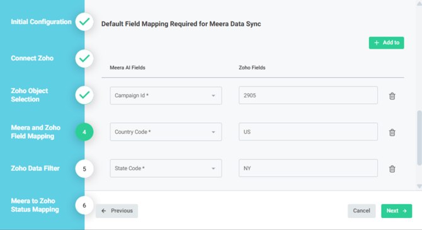
Task: Open the State Code dropdown
Action: coord(166,168)
